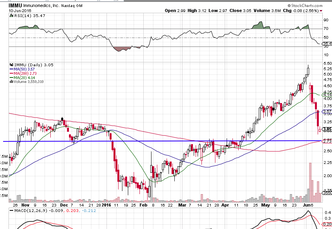Click the candlestick icon before IMMU (Daily)
The image size is (332, 229).
pos(11,65)
